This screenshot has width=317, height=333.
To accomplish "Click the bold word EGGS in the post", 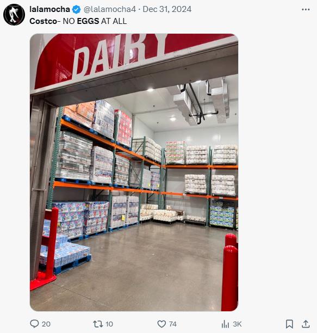I will coord(88,21).
